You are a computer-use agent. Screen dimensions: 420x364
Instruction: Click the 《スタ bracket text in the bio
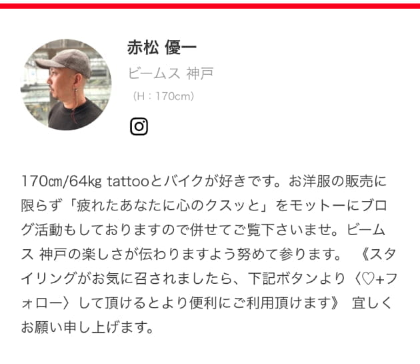point(379,254)
